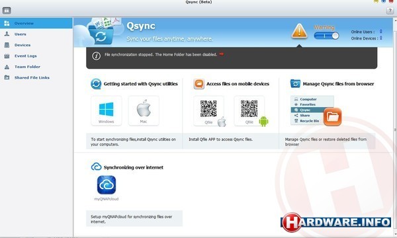The height and width of the screenshot is (238, 397).
Task: Open Shared File Links in the sidebar
Action: pos(36,77)
